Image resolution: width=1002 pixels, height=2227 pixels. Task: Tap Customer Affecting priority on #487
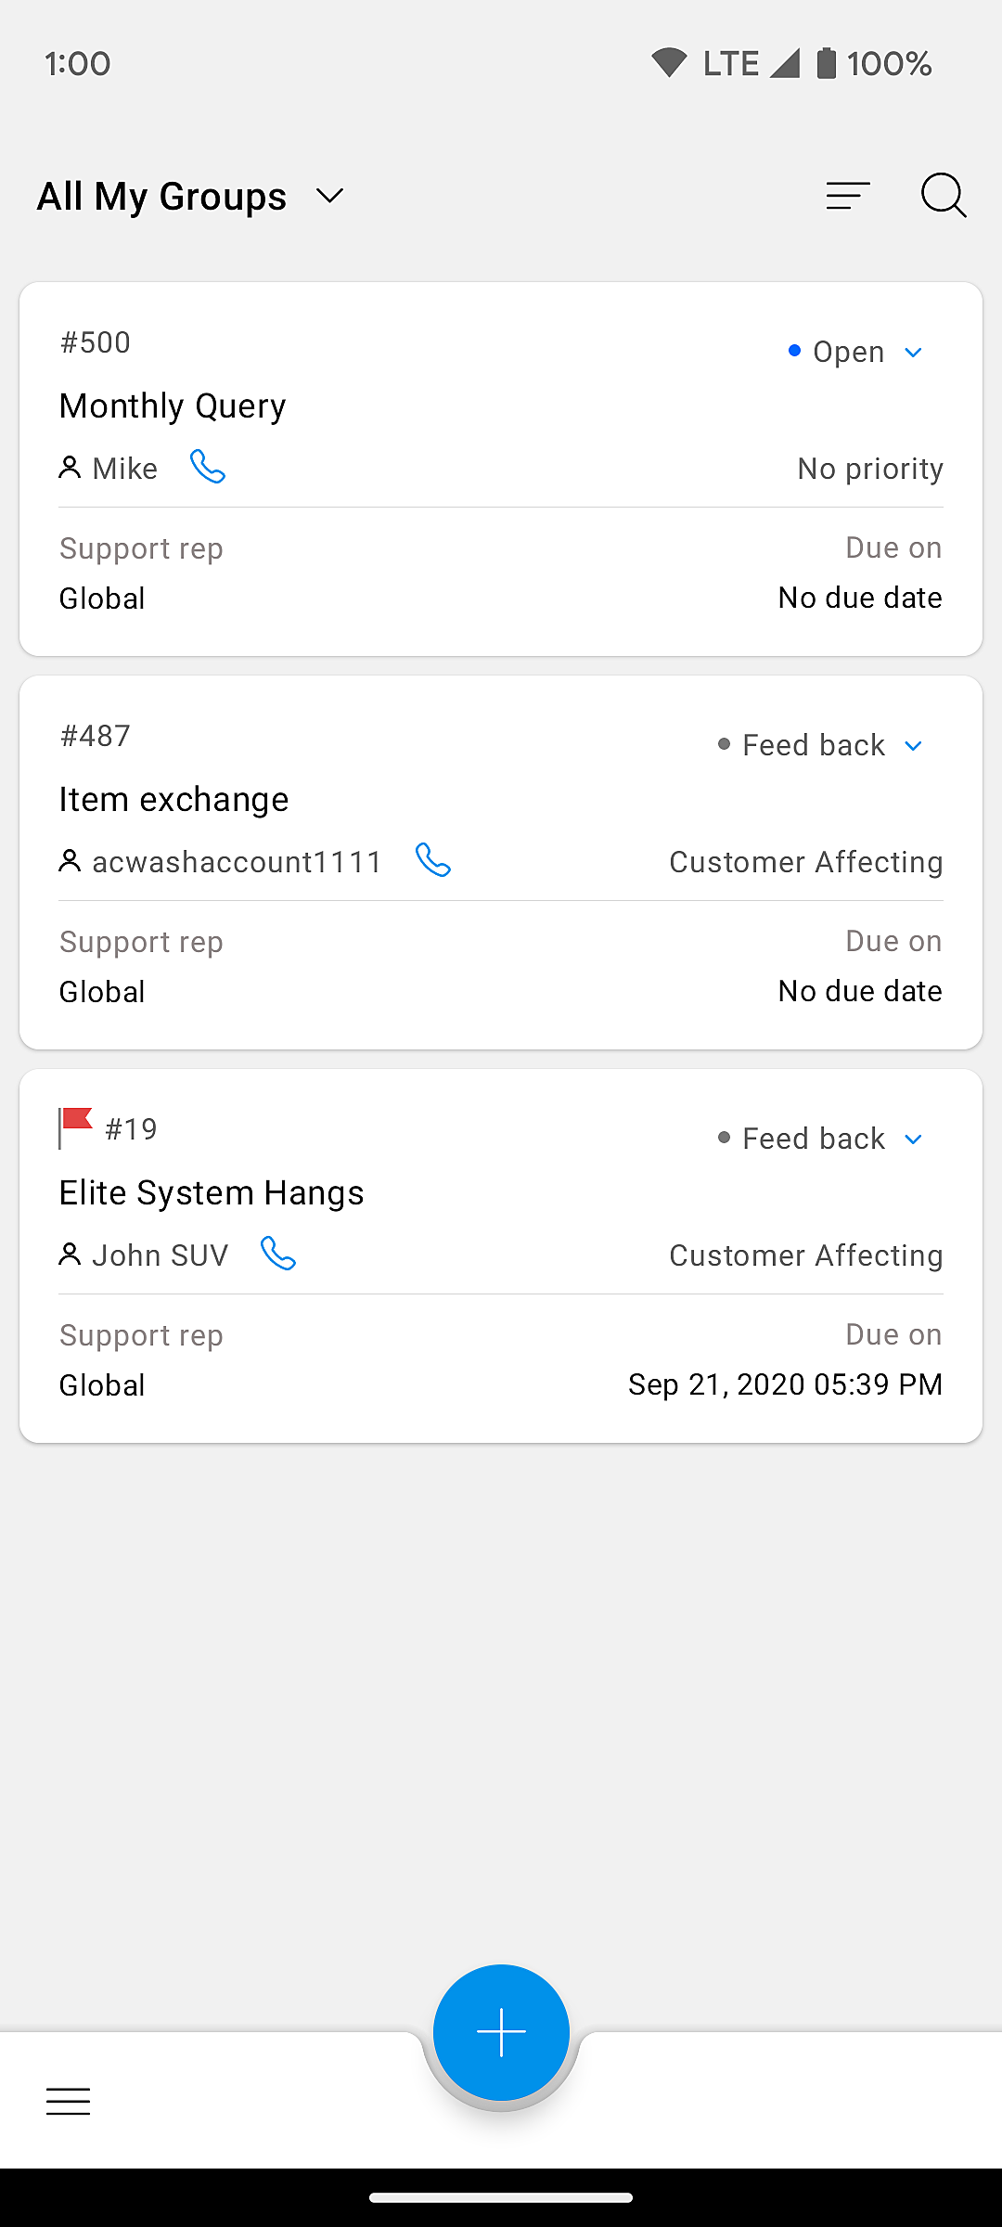click(805, 862)
